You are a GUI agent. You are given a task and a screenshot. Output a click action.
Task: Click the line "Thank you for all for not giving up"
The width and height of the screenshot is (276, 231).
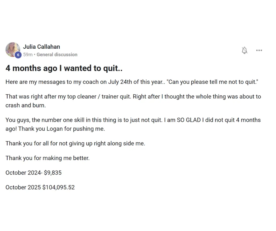(75, 143)
